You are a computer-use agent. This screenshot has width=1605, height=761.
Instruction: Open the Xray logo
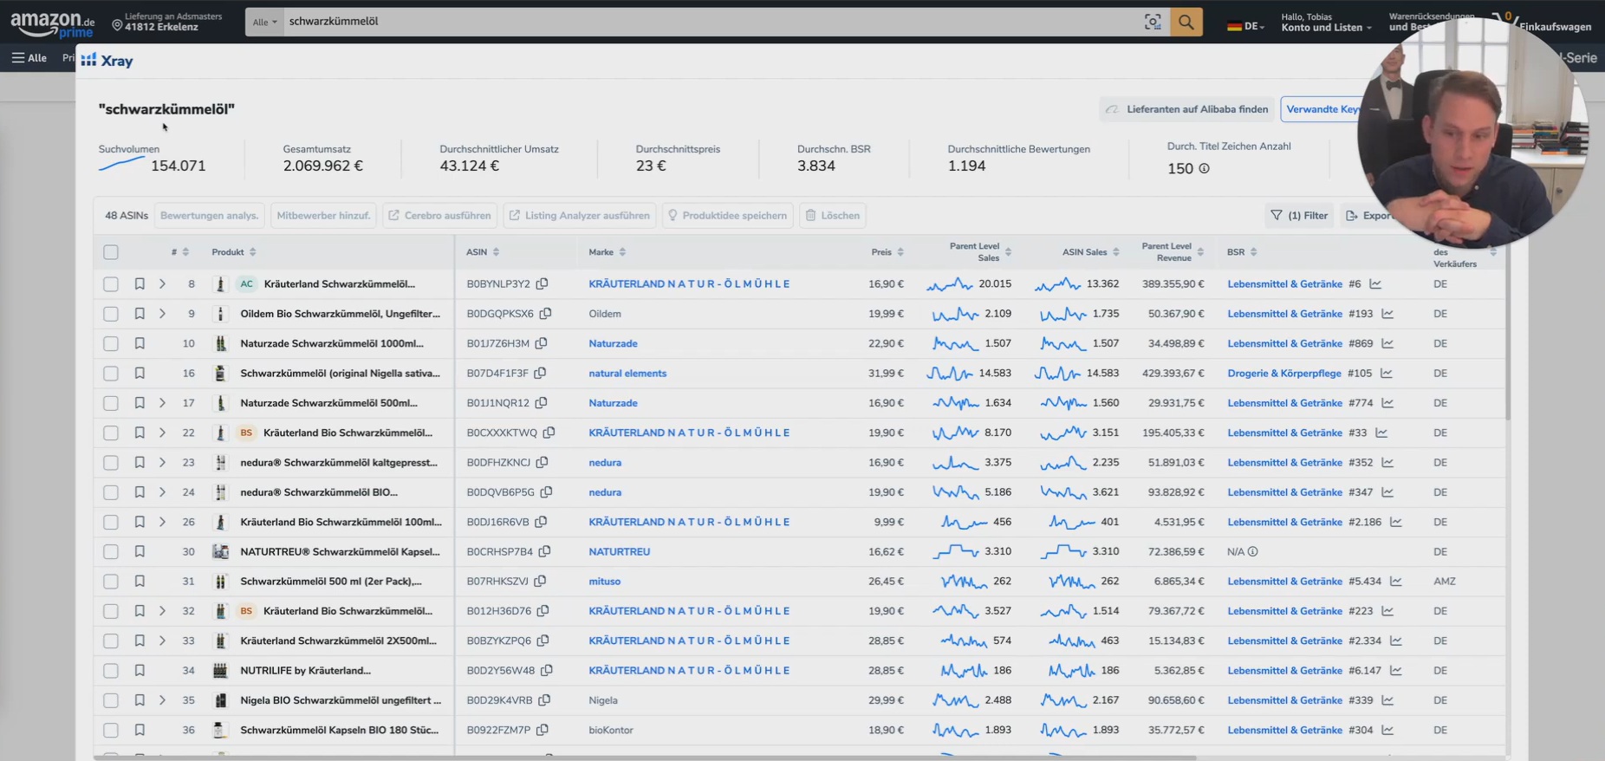(107, 61)
